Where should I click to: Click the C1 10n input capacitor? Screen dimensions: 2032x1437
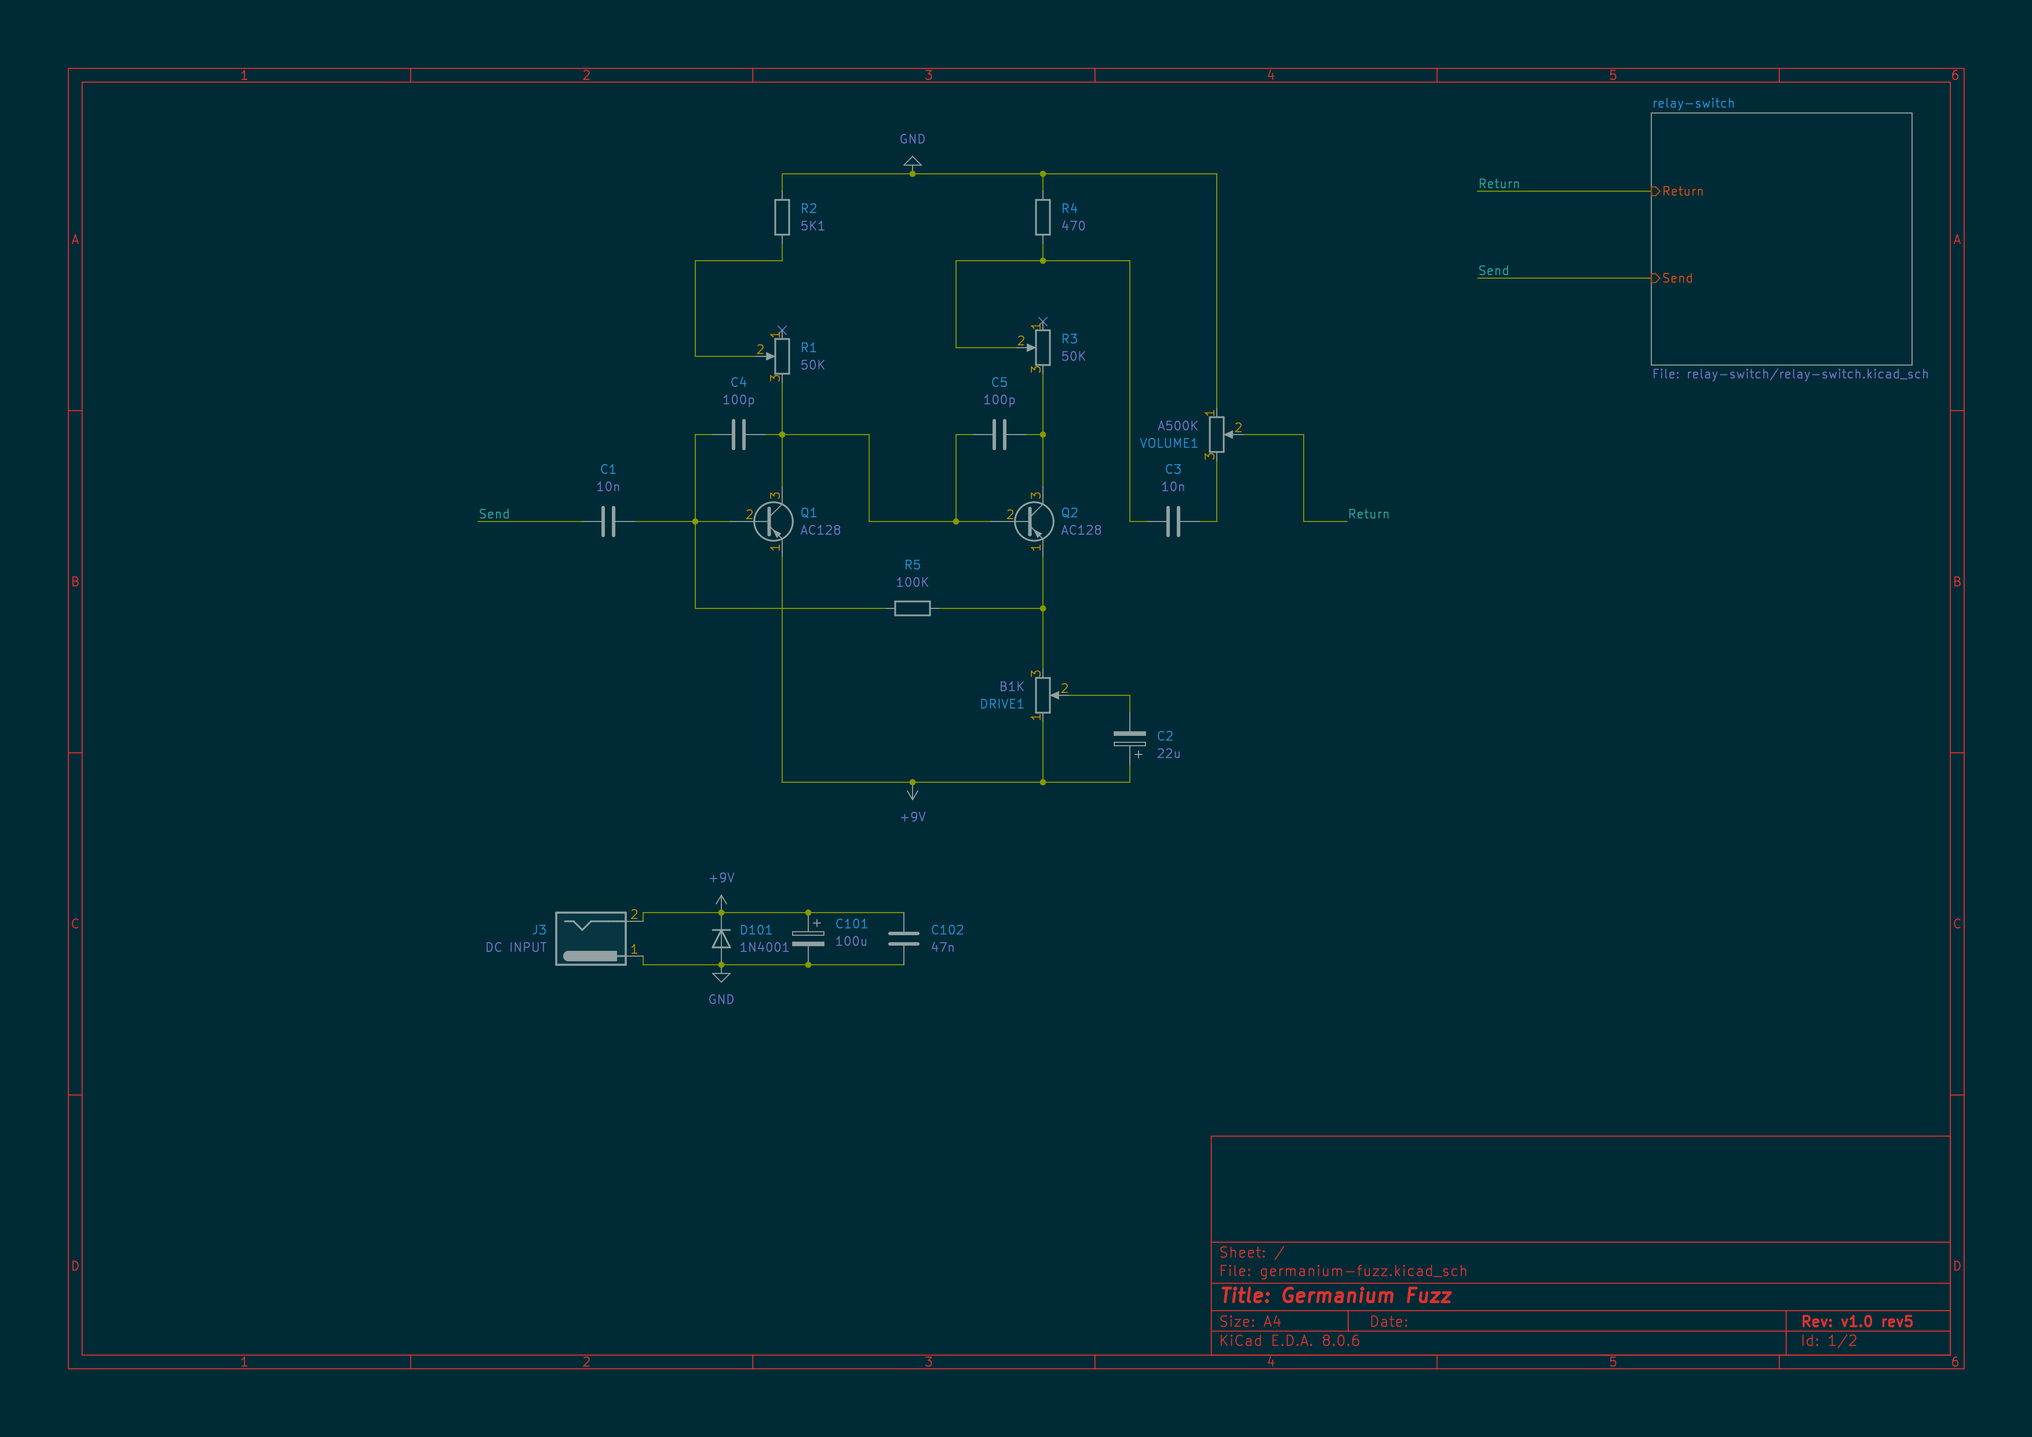coord(608,521)
